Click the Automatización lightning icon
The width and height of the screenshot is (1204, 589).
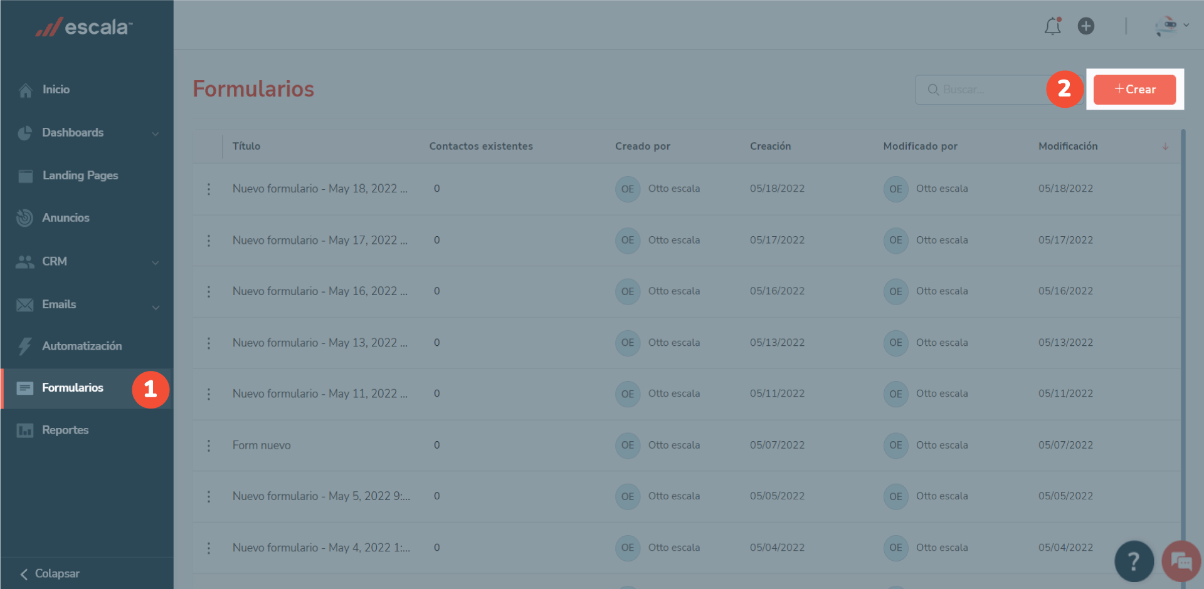(25, 346)
